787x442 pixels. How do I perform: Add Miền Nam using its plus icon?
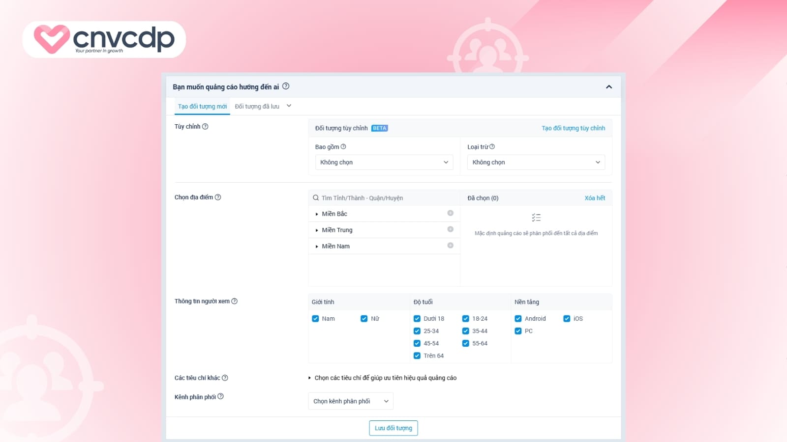click(450, 246)
